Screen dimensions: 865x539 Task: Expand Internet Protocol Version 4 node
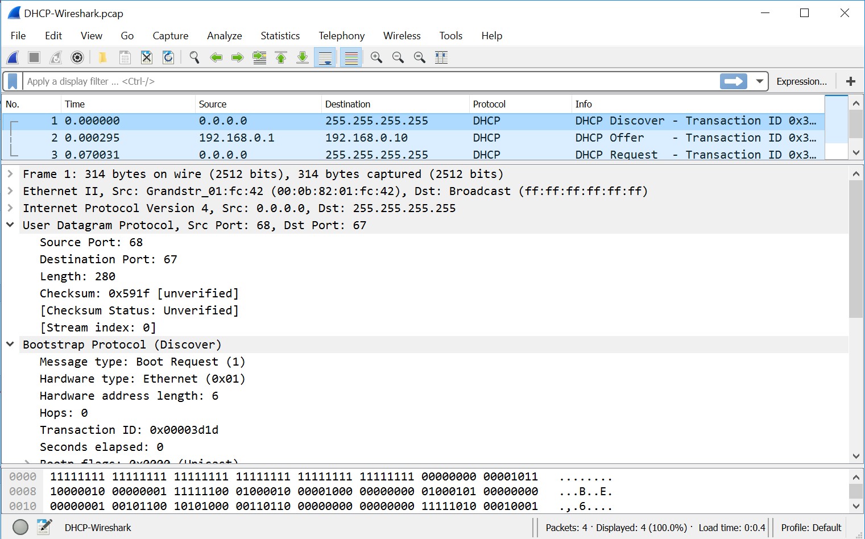(x=10, y=208)
